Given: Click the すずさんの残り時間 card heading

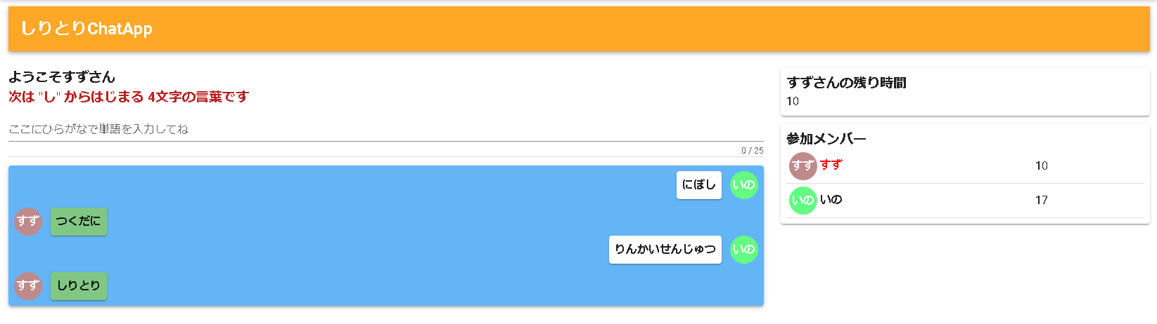Looking at the screenshot, I should coord(846,83).
